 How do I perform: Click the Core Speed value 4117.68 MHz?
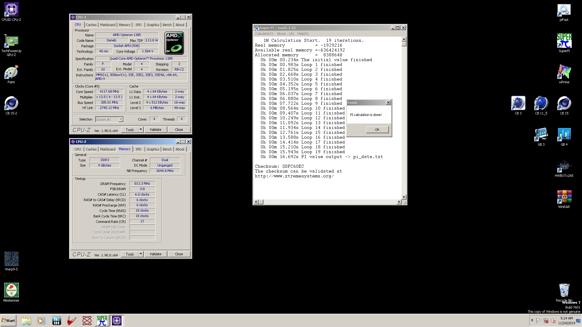click(x=109, y=91)
